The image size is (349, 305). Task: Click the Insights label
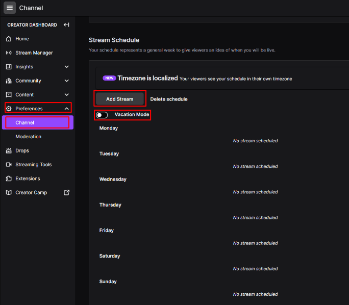click(24, 67)
